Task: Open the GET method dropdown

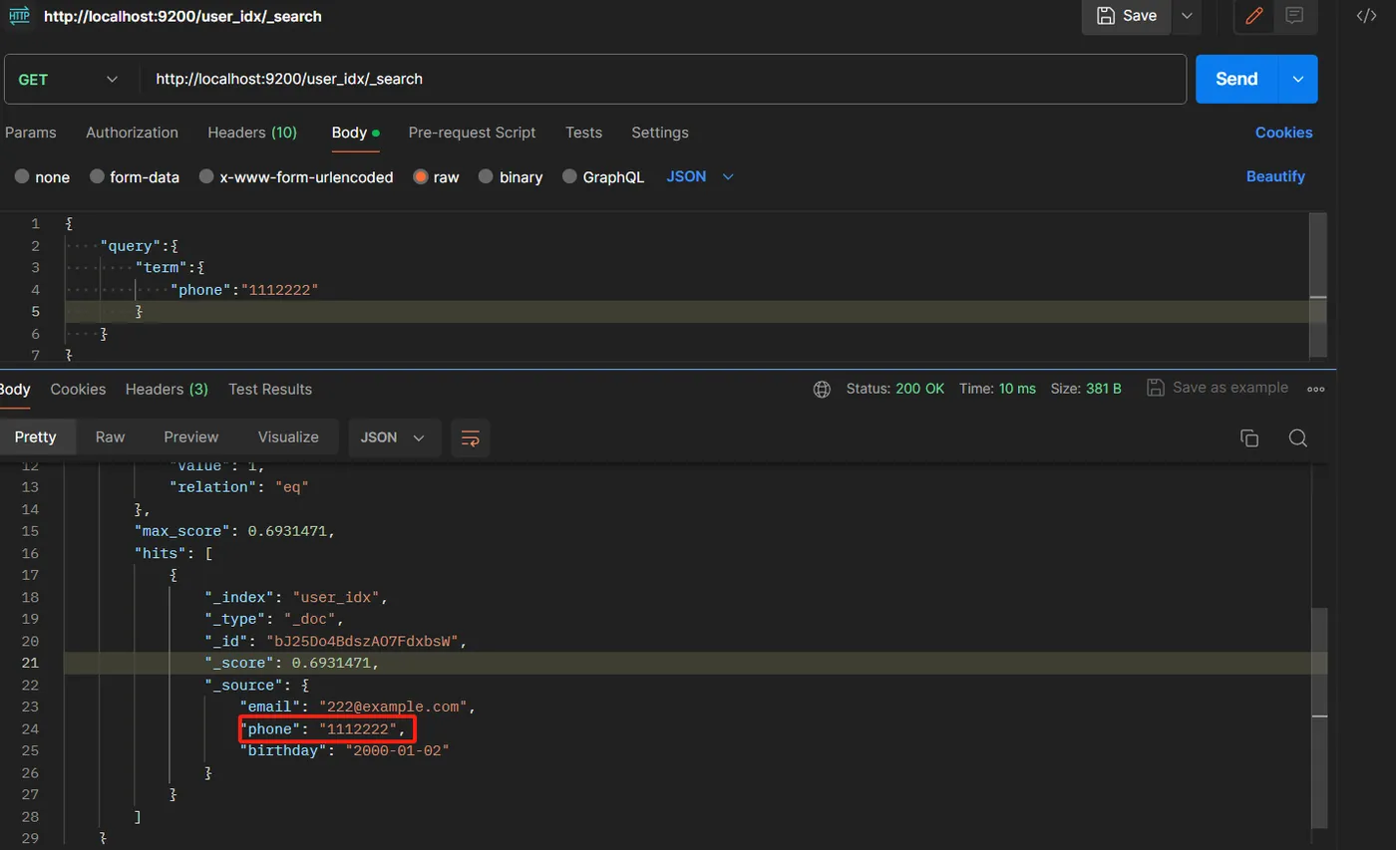Action: pyautogui.click(x=68, y=79)
